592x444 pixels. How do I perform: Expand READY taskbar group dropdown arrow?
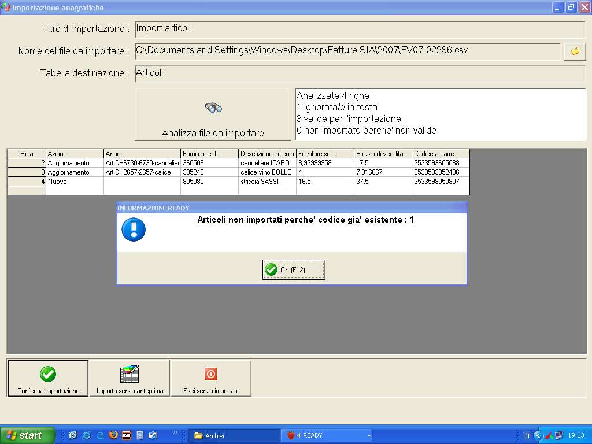pyautogui.click(x=369, y=436)
